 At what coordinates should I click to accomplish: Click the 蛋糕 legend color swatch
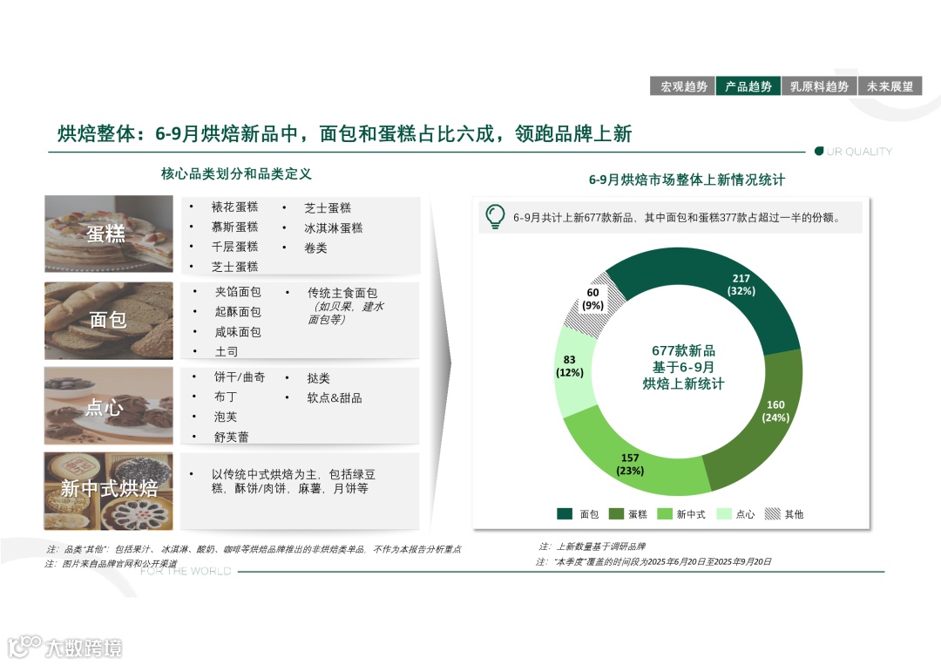(x=616, y=513)
